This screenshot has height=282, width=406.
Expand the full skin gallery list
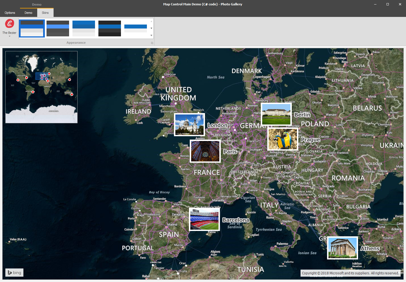pyautogui.click(x=151, y=35)
